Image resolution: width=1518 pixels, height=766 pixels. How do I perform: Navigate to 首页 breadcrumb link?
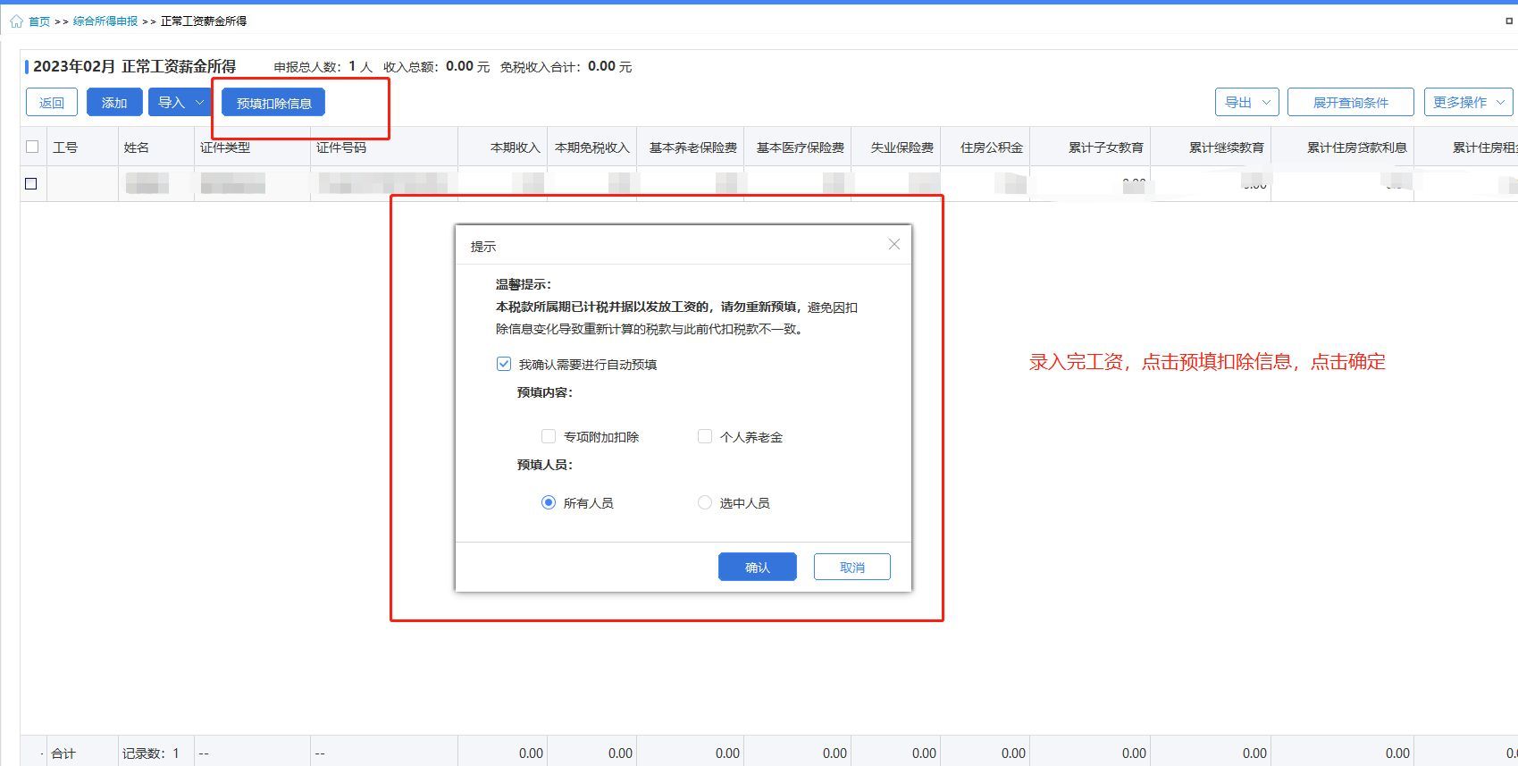click(x=39, y=21)
